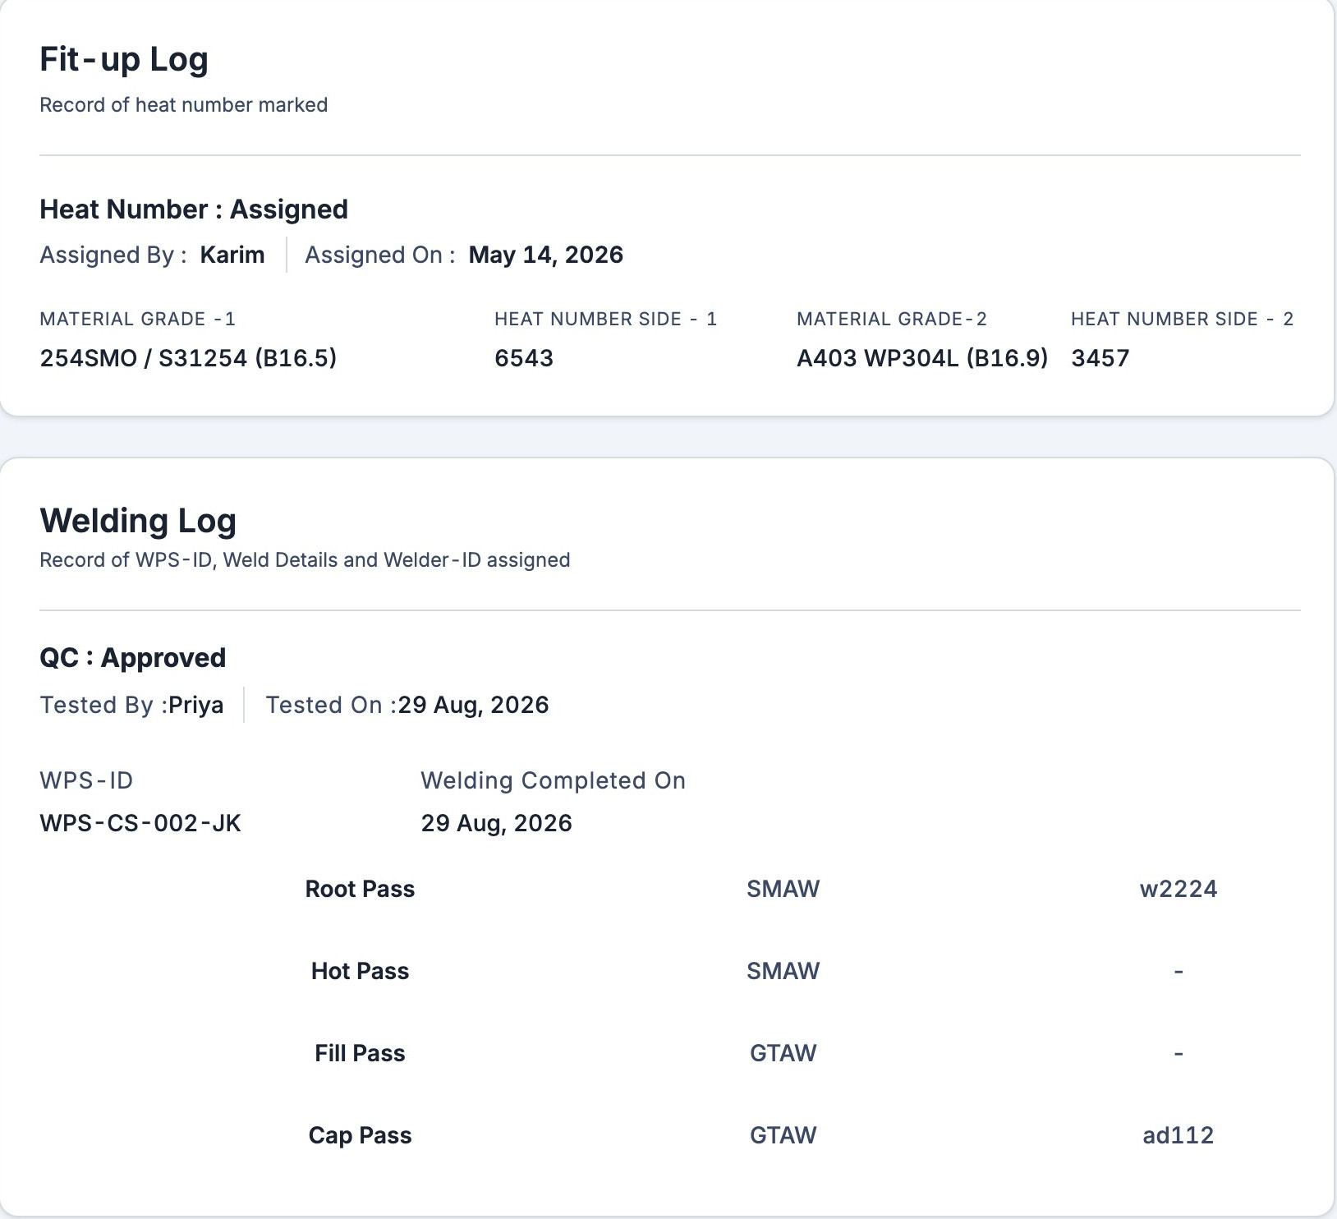The image size is (1337, 1219).
Task: Click welder ID w2224
Action: click(1178, 889)
